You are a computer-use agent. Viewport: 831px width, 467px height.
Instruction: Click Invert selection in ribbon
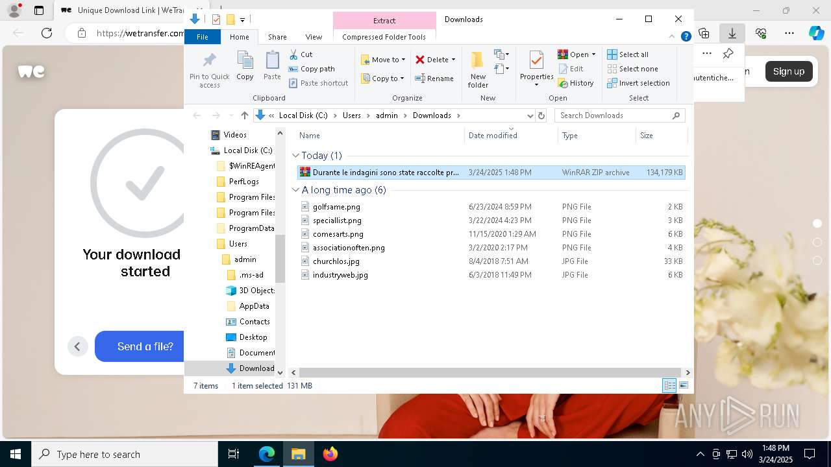(x=638, y=83)
